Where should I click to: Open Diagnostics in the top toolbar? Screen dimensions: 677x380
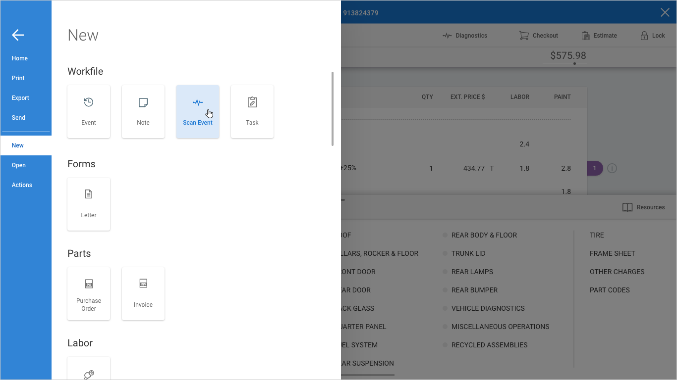pos(465,36)
